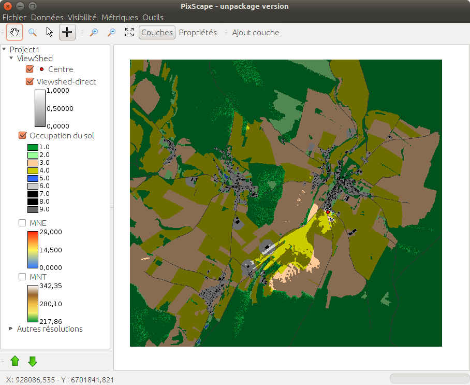This screenshot has height=385, width=470.
Task: Expand Autres résolutions group
Action: tap(11, 329)
